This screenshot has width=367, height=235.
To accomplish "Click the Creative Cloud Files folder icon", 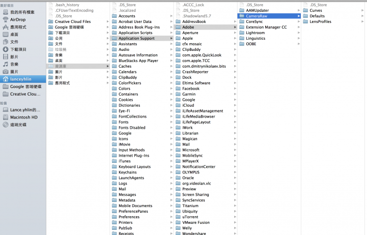I will point(50,21).
